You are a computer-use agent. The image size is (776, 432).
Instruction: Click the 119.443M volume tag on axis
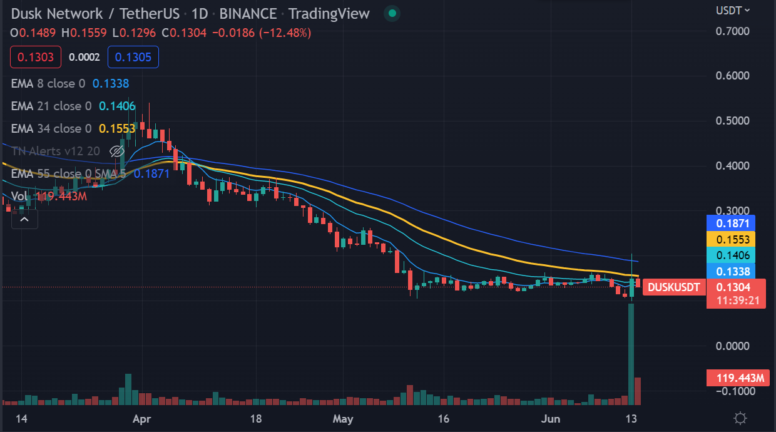tap(737, 378)
